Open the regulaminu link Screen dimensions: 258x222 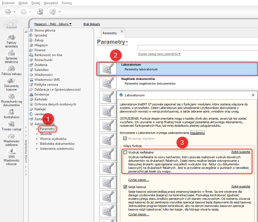tap(197, 133)
